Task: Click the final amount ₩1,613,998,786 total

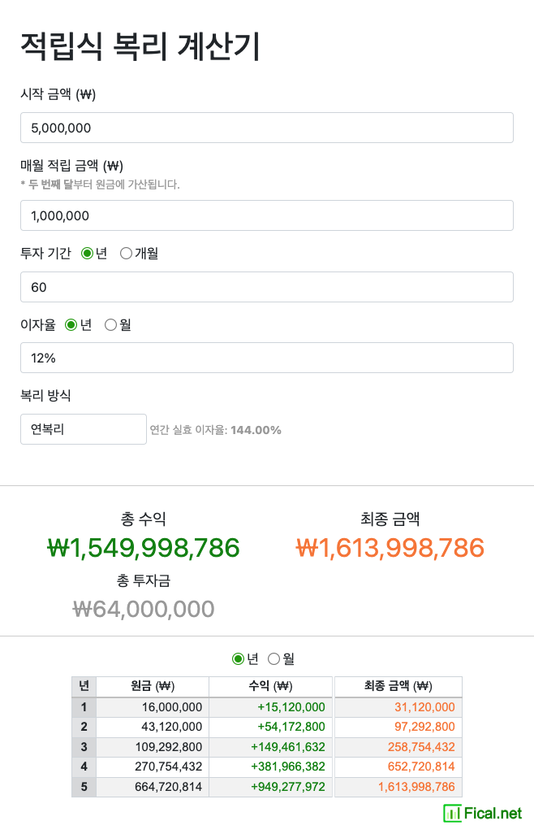Action: 390,548
